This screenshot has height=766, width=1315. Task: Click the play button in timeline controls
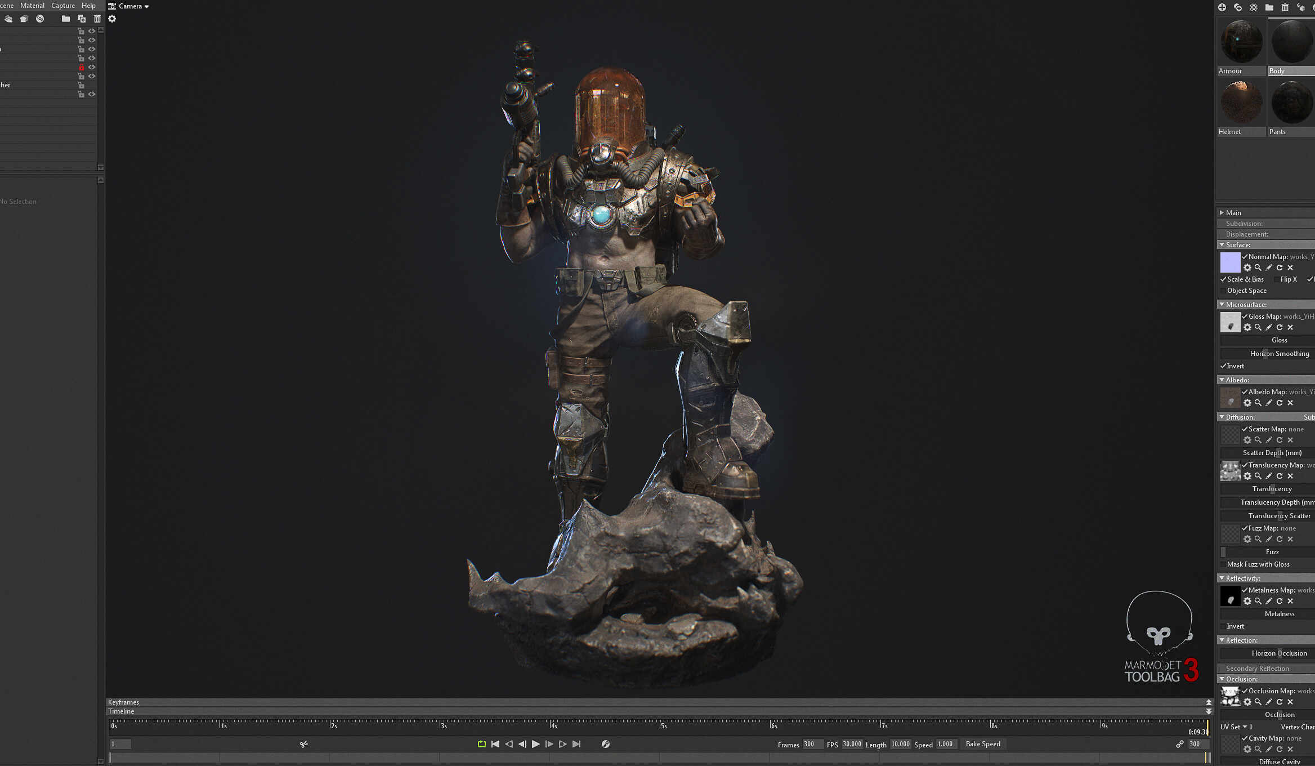[535, 744]
